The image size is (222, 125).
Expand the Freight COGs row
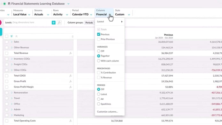tap(12, 64)
